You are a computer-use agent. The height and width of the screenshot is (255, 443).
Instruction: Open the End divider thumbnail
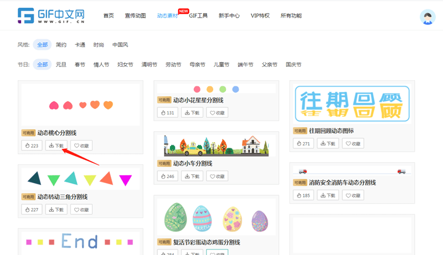point(80,243)
